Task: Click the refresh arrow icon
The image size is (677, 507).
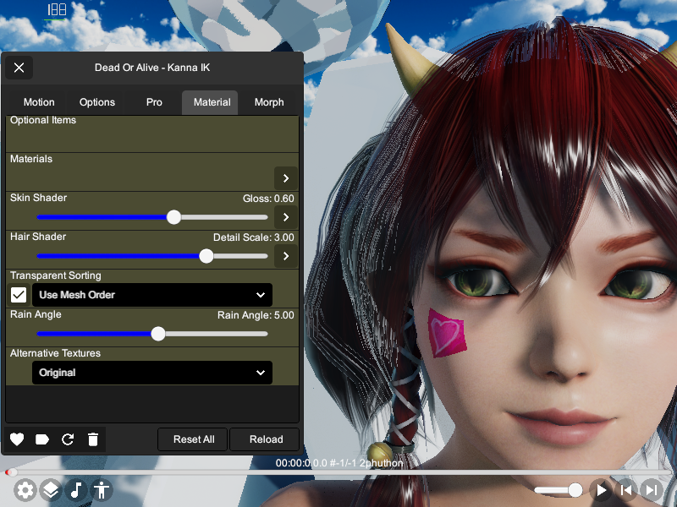Action: tap(68, 439)
